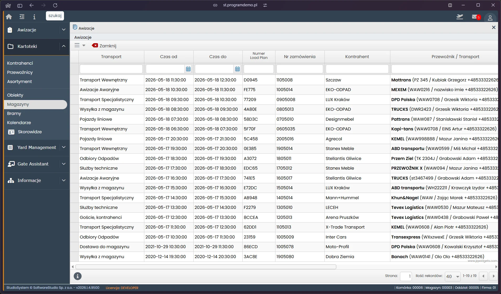Screen dimensions: 501x294
Task: Click the Dostawa do magazynu row
Action: coord(284,247)
